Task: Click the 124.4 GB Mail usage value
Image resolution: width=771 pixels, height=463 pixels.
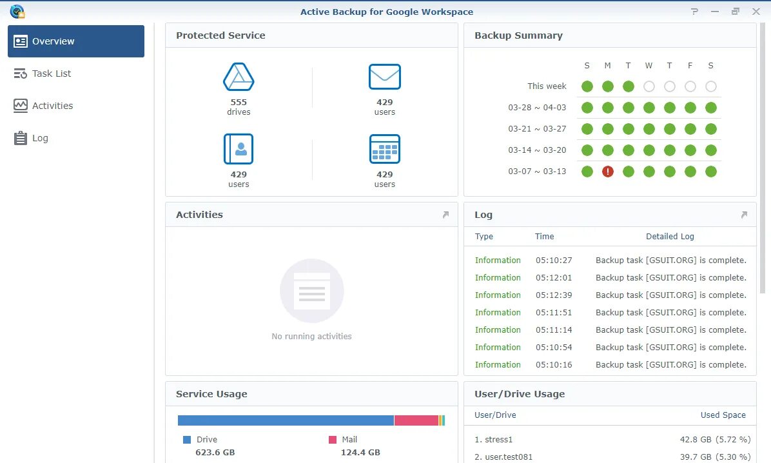Action: [x=360, y=453]
